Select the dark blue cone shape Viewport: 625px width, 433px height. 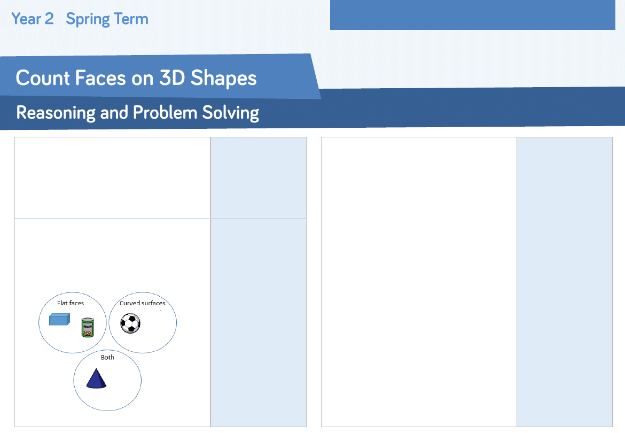97,378
